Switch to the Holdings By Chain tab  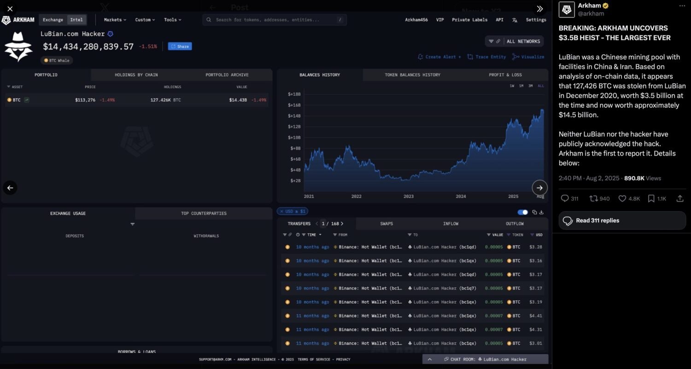tap(136, 75)
